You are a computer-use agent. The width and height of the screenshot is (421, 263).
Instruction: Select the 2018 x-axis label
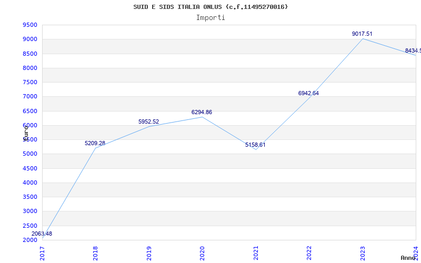(x=95, y=254)
